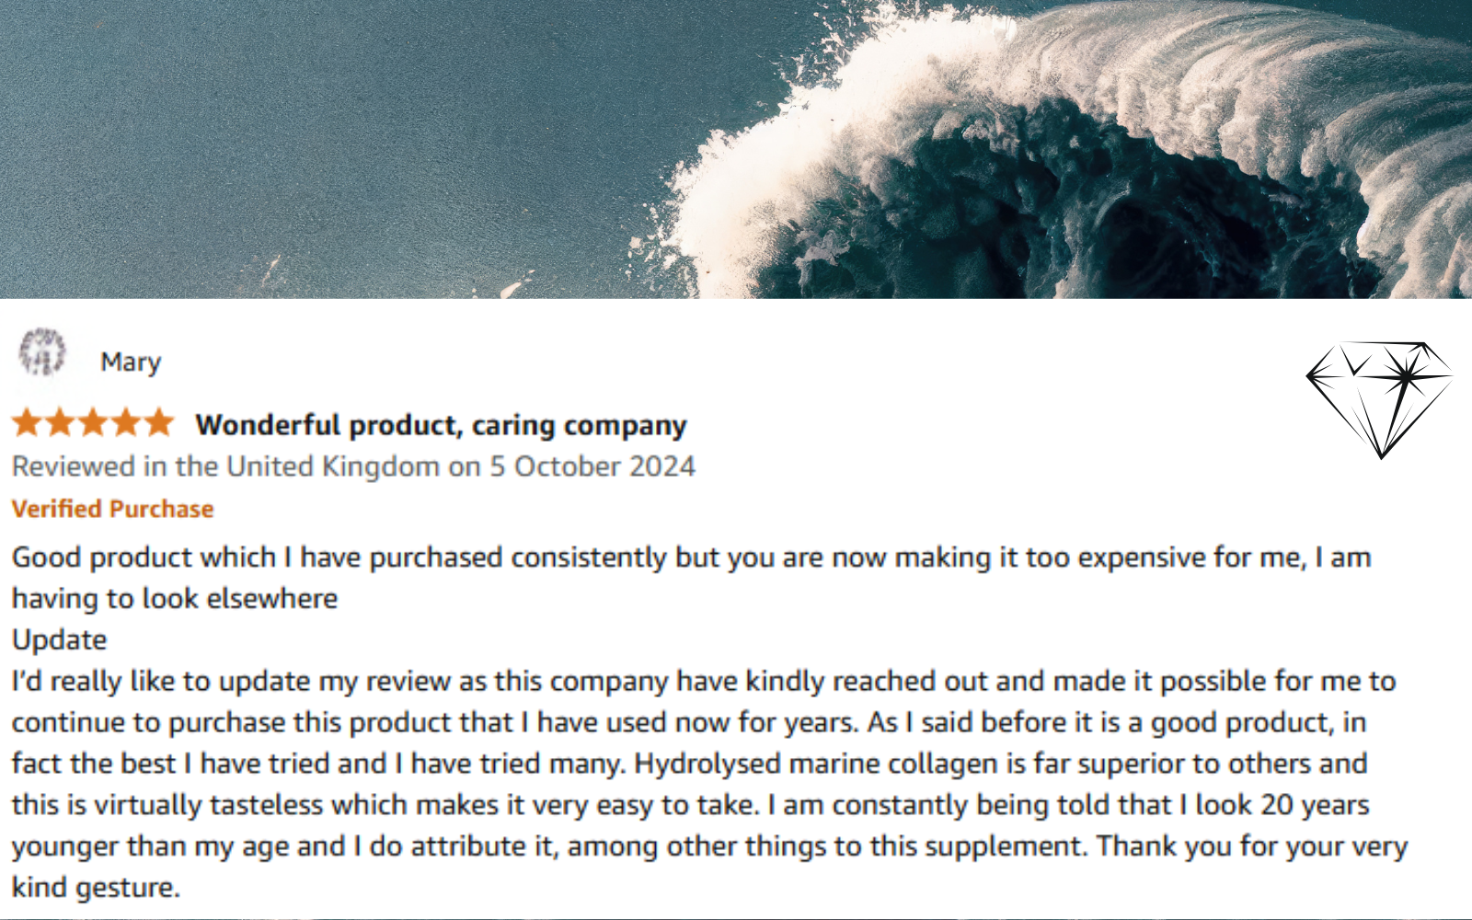Click the second orange rating star
The image size is (1472, 920).
pyautogui.click(x=60, y=423)
